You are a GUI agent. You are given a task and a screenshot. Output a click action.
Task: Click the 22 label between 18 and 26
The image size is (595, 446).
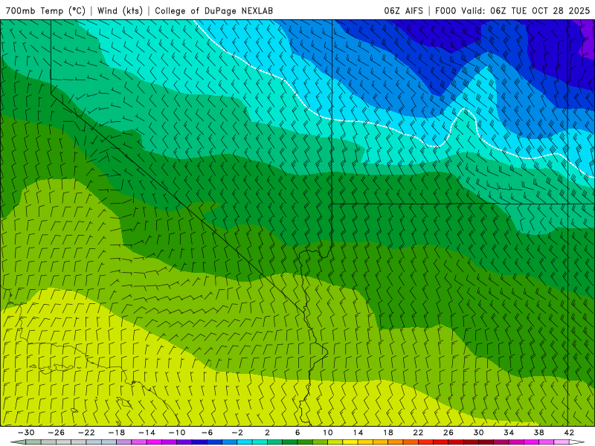coord(418,433)
